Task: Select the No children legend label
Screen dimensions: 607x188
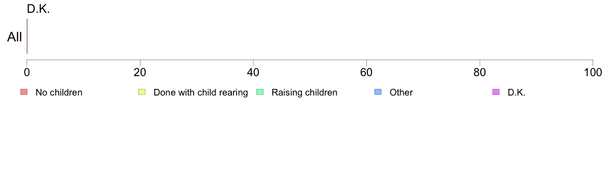Action: point(59,92)
